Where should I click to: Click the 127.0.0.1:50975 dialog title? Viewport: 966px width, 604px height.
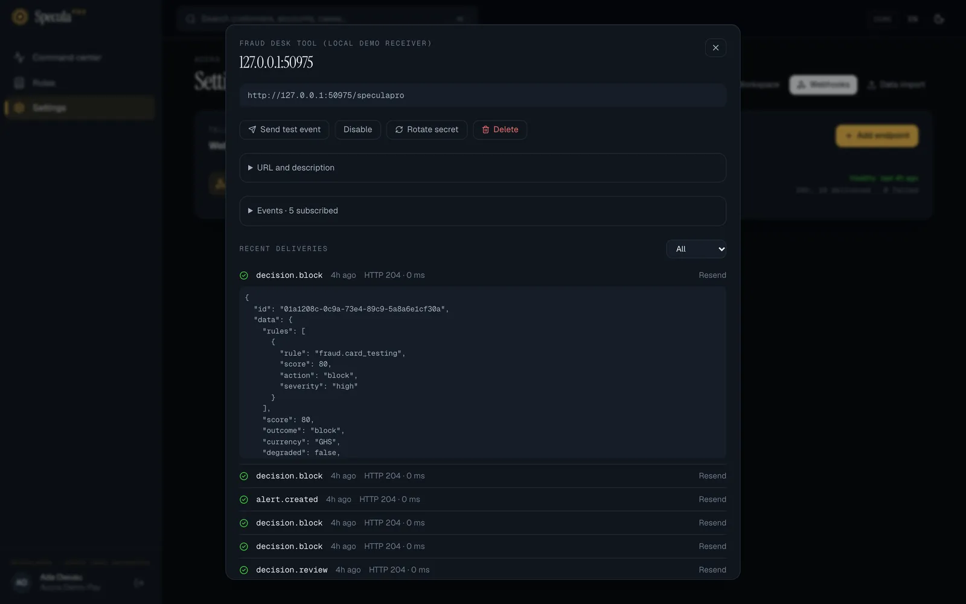(x=276, y=62)
